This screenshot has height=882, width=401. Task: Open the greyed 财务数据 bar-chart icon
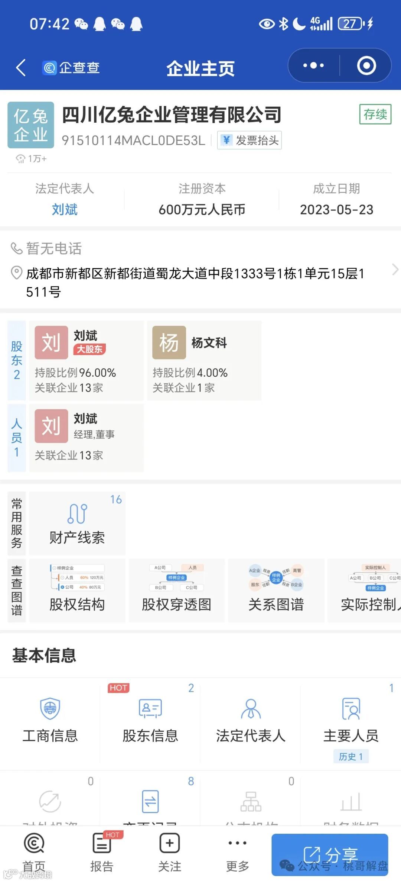click(351, 801)
